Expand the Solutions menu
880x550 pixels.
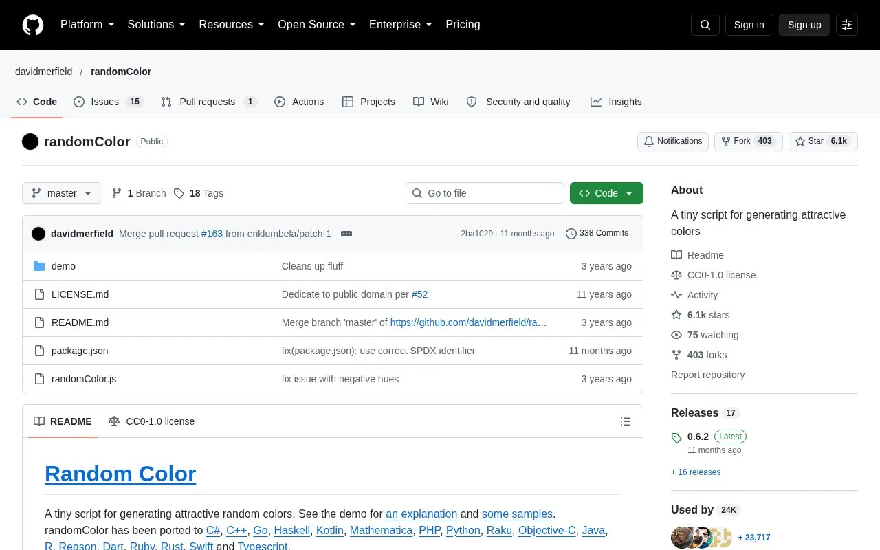[157, 25]
